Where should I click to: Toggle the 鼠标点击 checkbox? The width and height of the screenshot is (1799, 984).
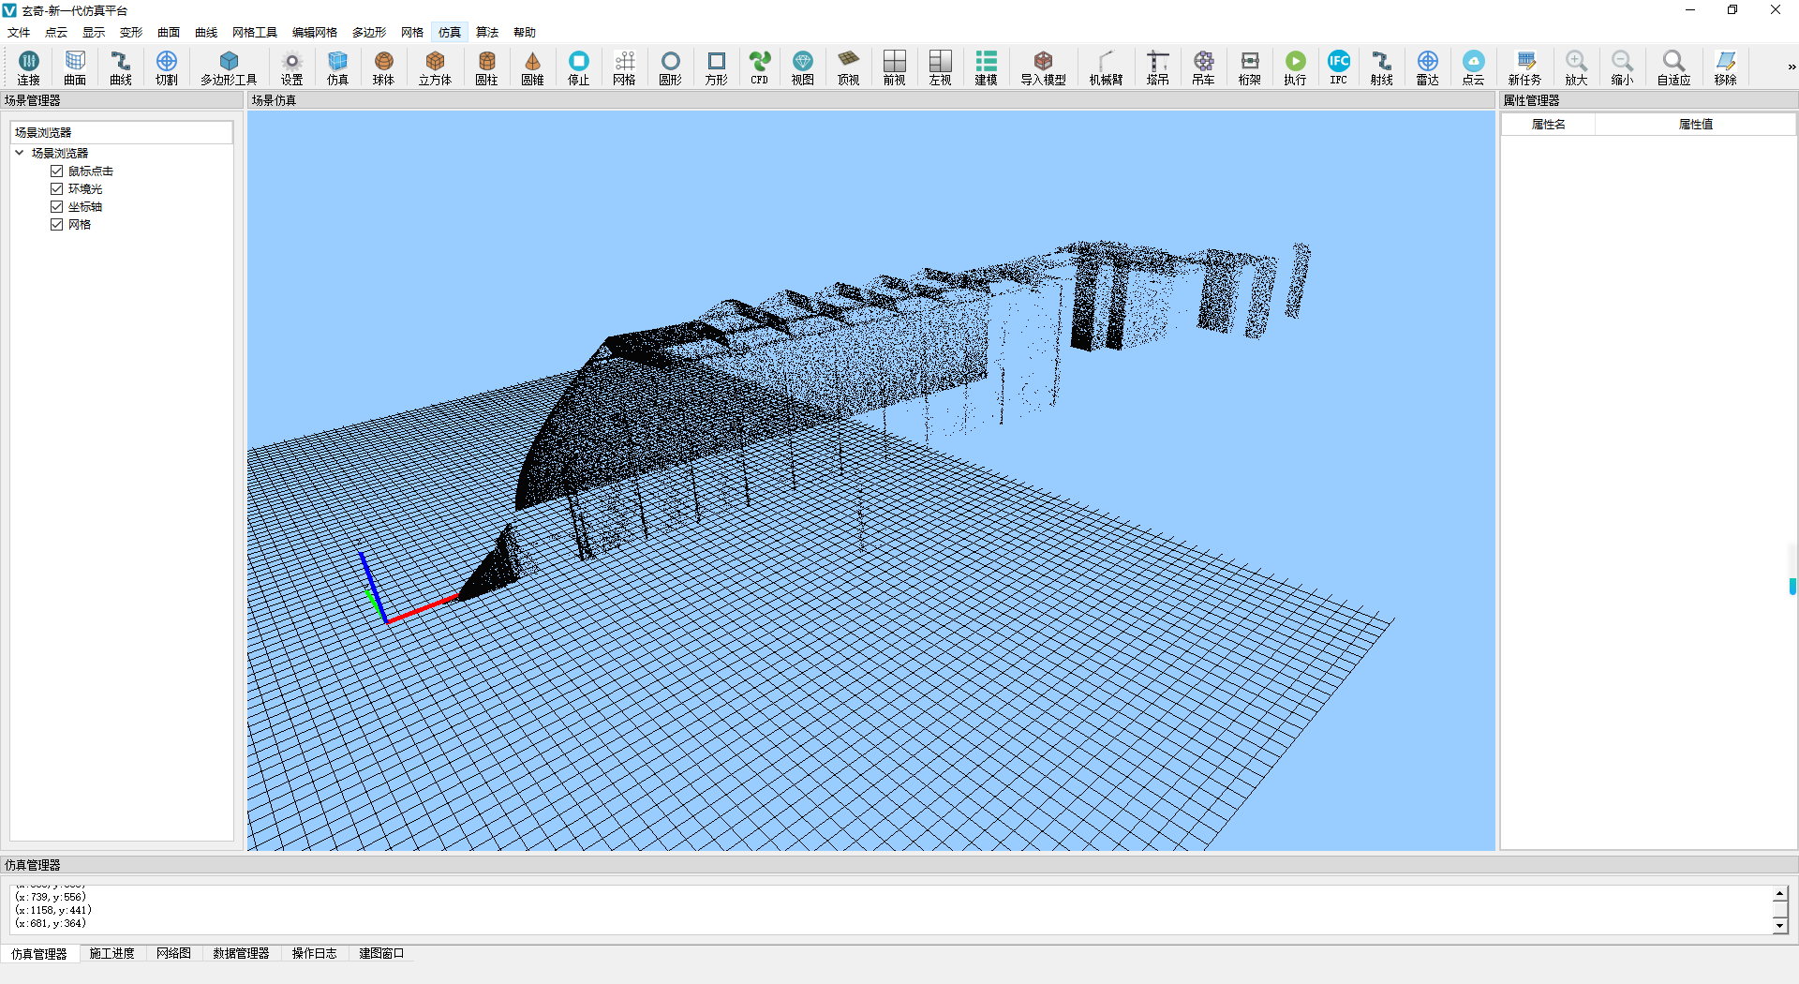click(57, 171)
